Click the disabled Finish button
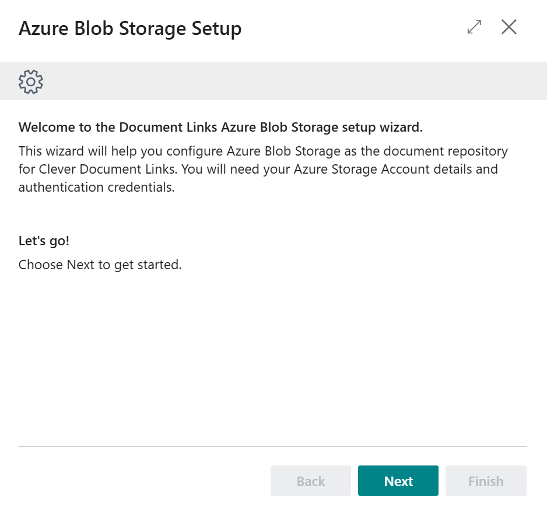 click(x=485, y=481)
